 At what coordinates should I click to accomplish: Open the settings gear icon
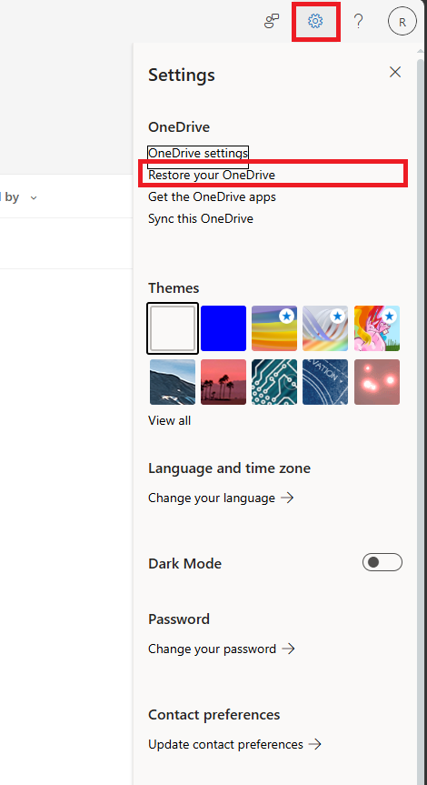click(315, 21)
